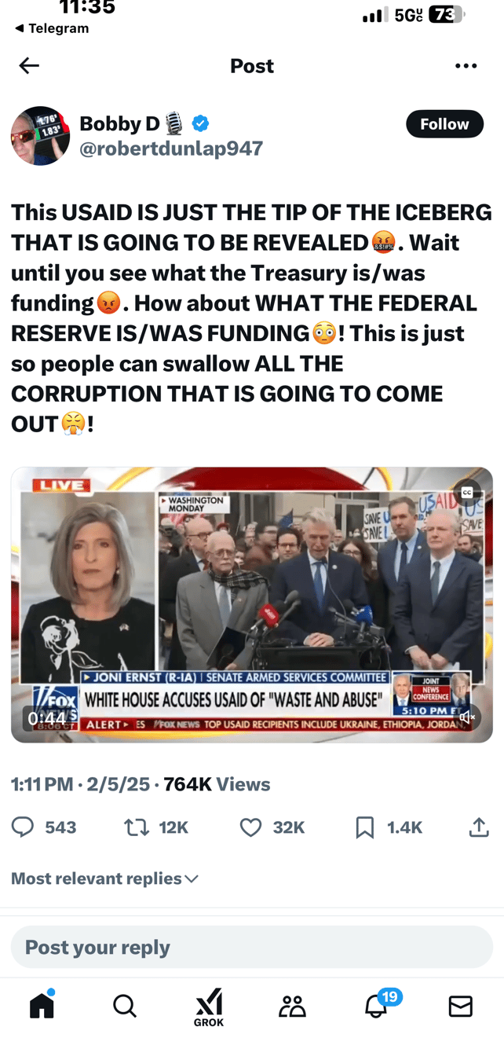Unmute the video with speaker icon
The height and width of the screenshot is (1060, 504).
(x=468, y=717)
